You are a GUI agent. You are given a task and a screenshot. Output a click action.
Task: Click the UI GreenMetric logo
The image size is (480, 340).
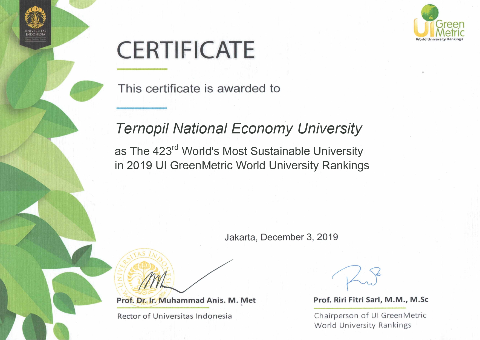439,22
